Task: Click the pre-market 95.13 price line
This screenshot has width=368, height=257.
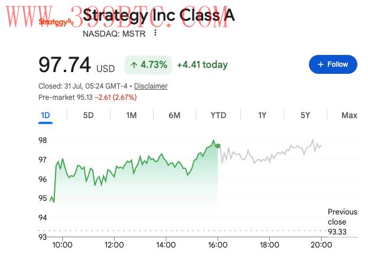Action: pos(87,97)
